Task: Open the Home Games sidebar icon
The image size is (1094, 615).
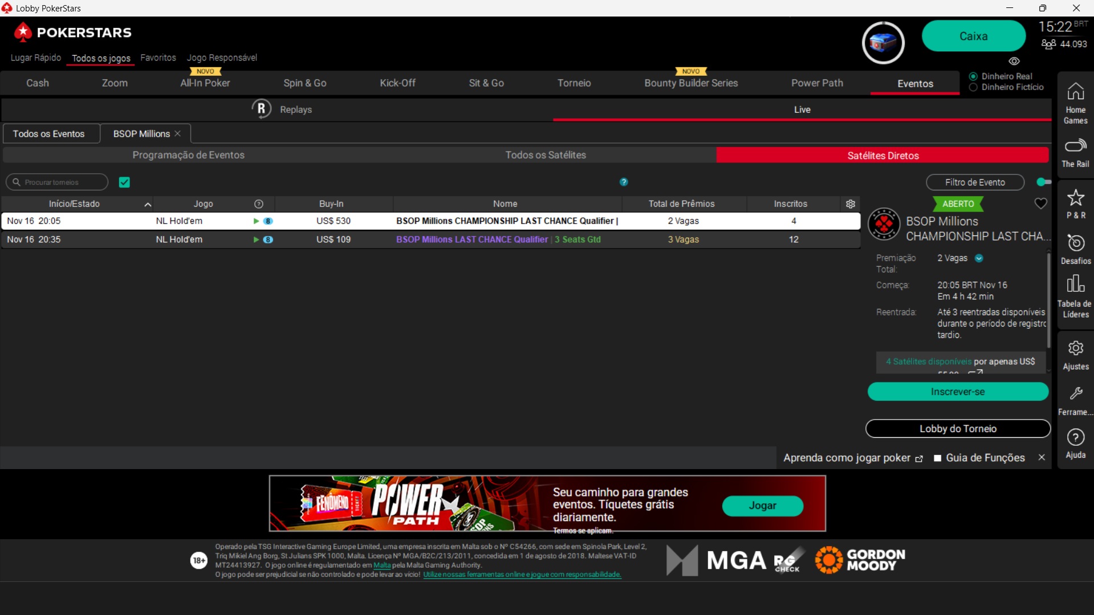Action: point(1075,103)
